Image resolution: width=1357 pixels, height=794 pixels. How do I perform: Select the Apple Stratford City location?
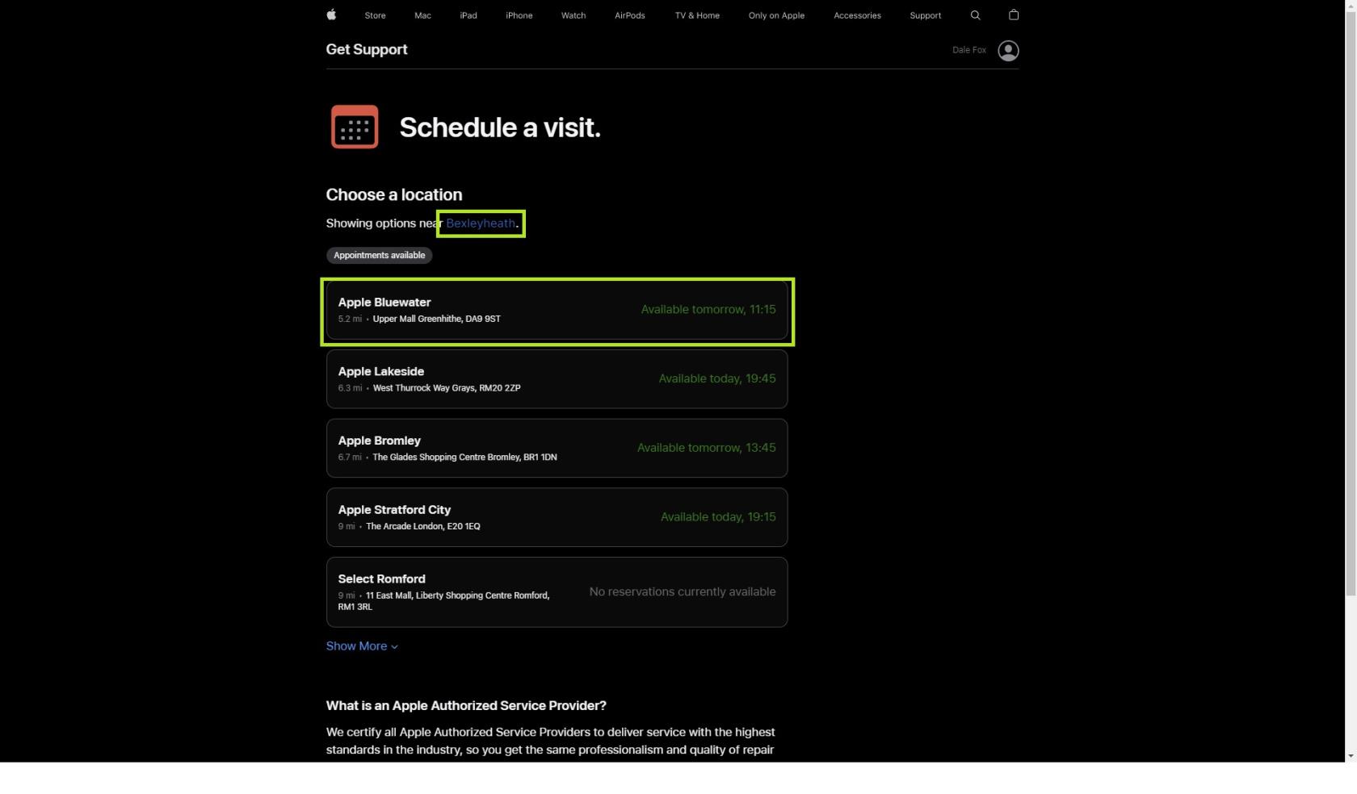tap(557, 517)
